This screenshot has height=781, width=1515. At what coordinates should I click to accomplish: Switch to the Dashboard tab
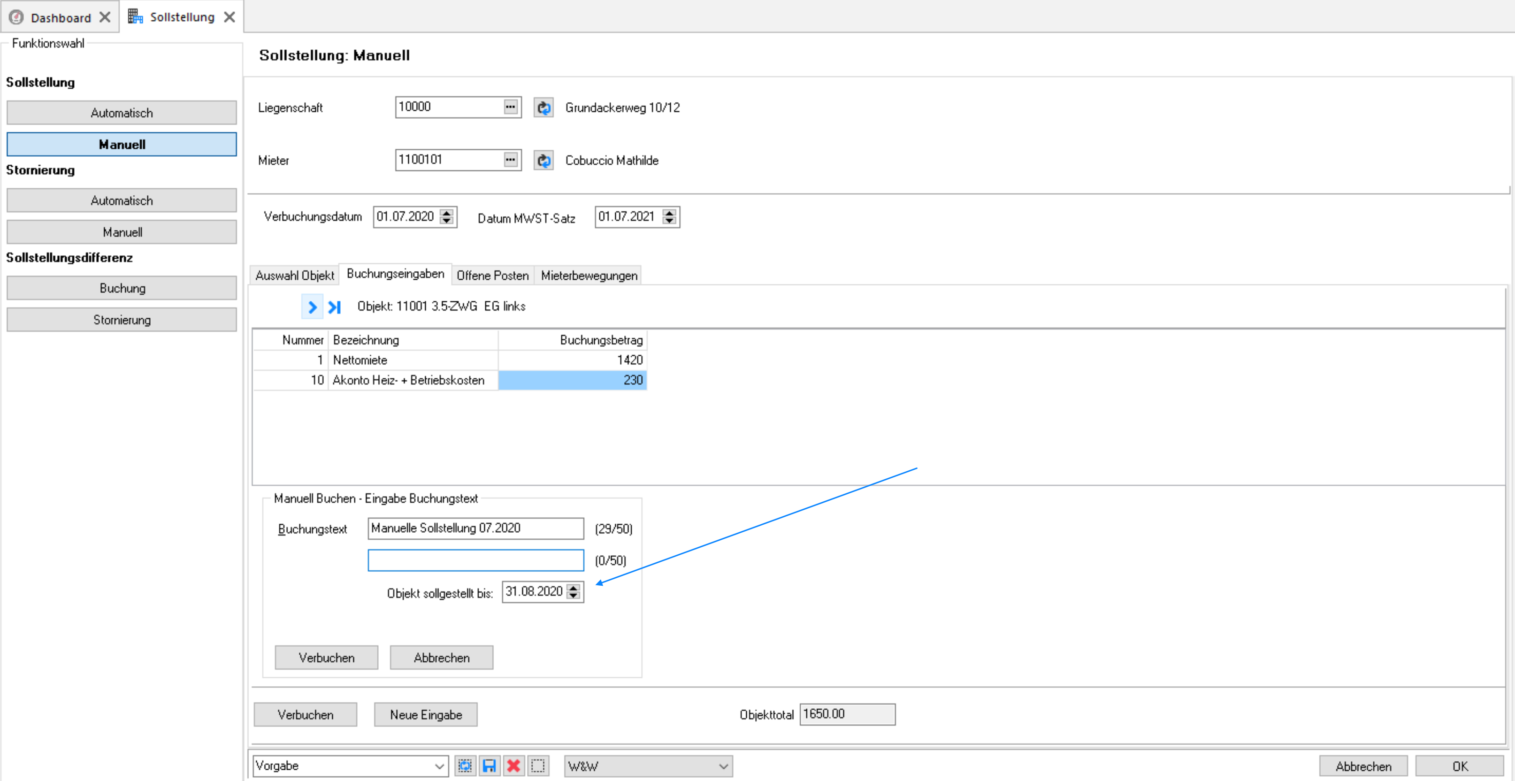(x=61, y=18)
